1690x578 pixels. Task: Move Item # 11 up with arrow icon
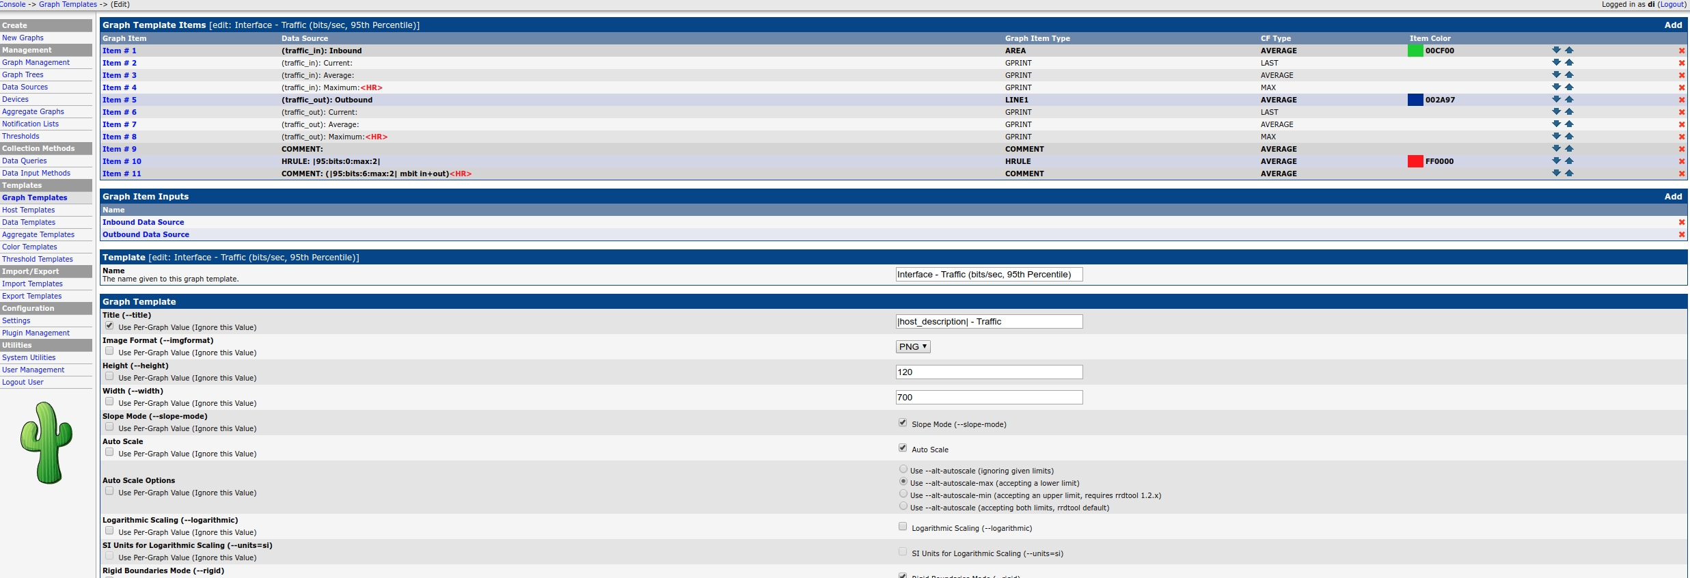[x=1569, y=173]
